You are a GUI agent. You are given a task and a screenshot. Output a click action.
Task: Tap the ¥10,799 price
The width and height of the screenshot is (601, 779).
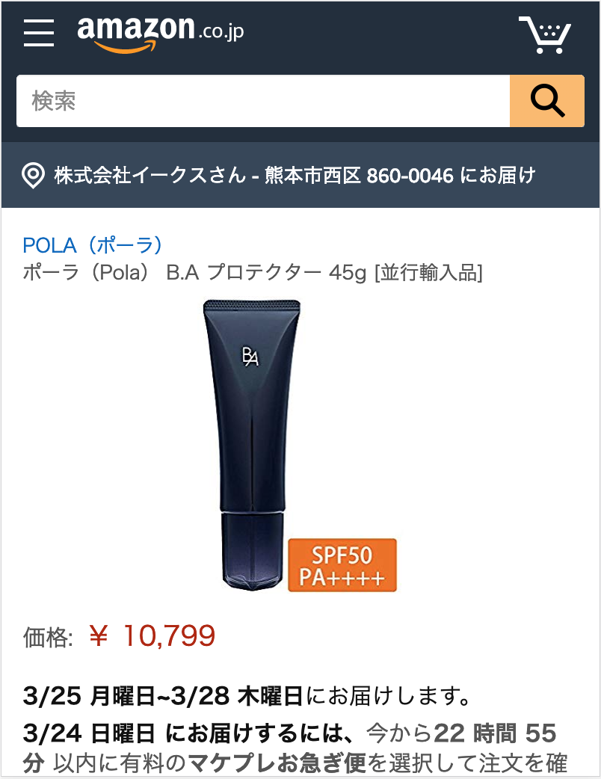[152, 635]
